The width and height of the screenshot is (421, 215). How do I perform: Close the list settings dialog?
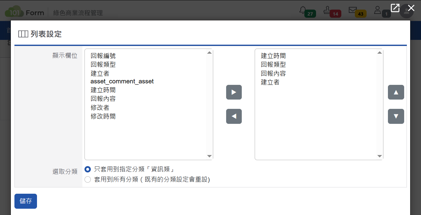pyautogui.click(x=411, y=8)
